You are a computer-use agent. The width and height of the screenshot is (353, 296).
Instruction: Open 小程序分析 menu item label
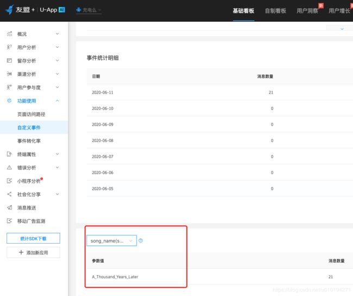[29, 181]
